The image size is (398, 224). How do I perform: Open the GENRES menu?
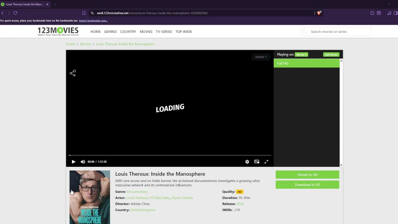(x=110, y=31)
